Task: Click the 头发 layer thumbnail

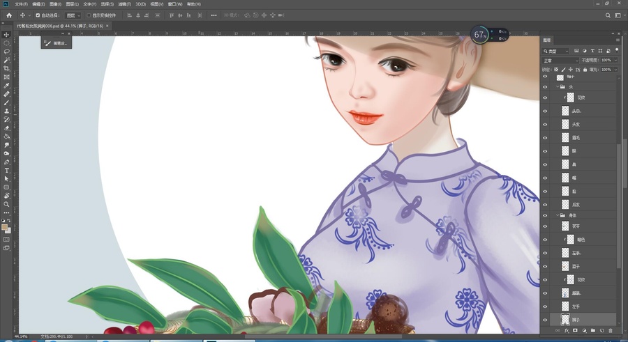Action: click(565, 125)
